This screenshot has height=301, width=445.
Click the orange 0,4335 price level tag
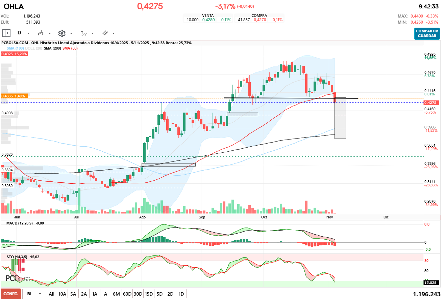(14, 96)
